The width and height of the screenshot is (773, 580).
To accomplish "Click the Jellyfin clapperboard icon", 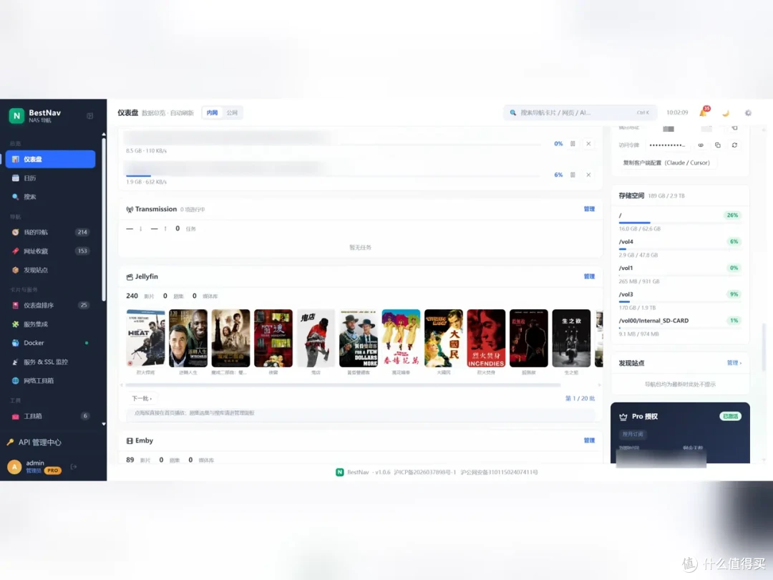I will (x=130, y=277).
